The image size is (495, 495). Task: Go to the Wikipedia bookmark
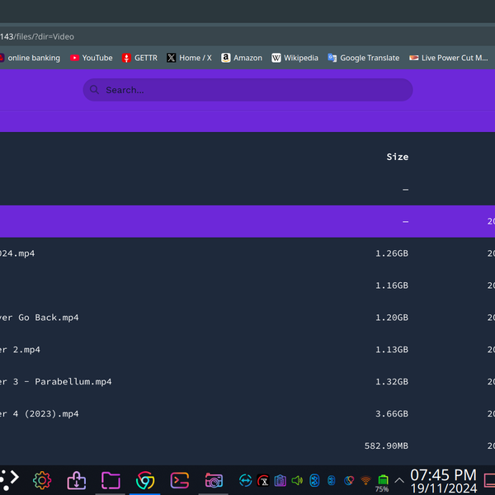click(294, 58)
